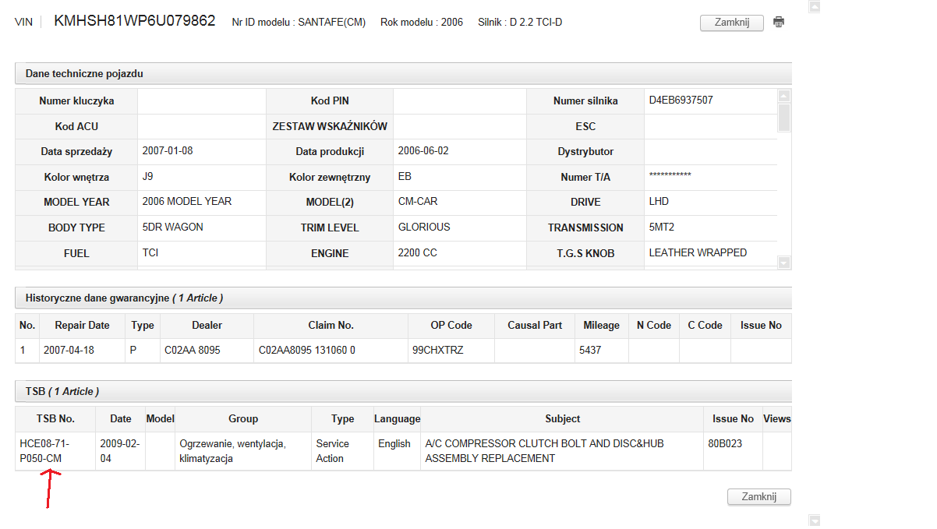937x529 pixels.
Task: Click the dealer code C02AA 8095
Action: coord(193,350)
